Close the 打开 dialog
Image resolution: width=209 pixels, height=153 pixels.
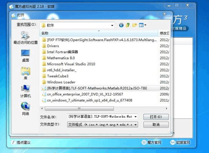(165, 14)
